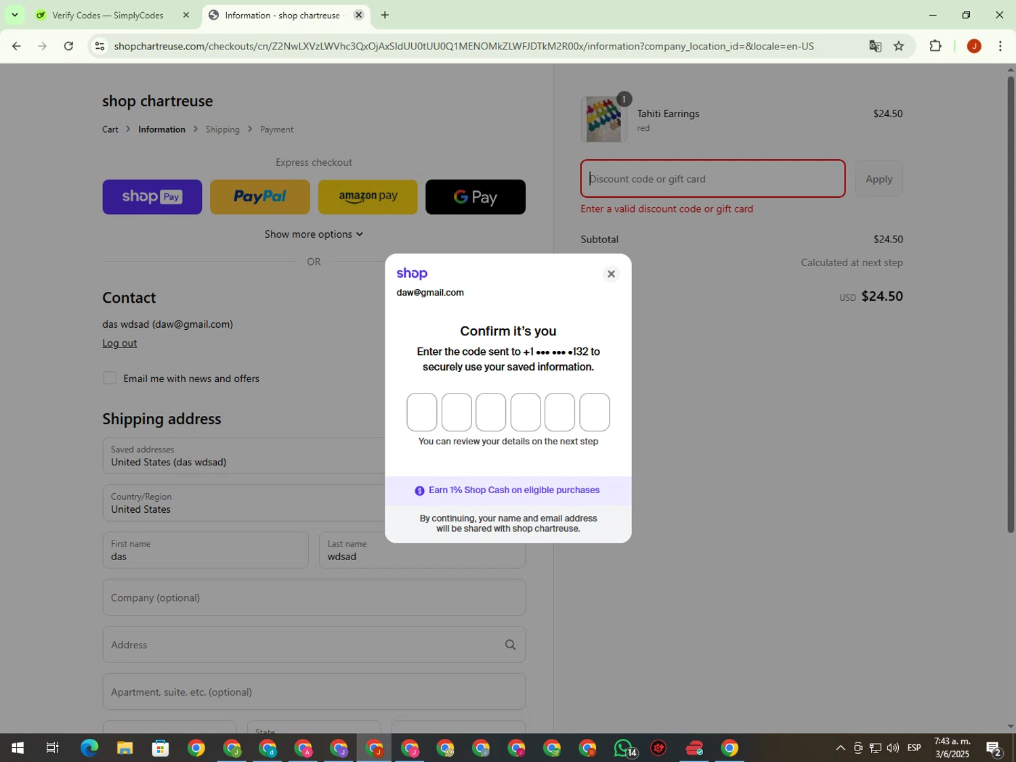Click the Log out link
Image resolution: width=1016 pixels, height=762 pixels.
(x=119, y=343)
